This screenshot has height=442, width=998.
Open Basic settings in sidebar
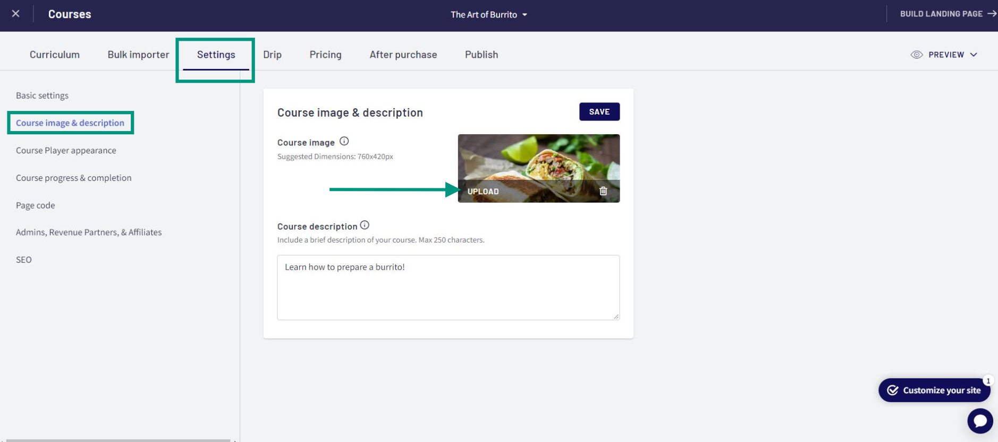coord(42,96)
